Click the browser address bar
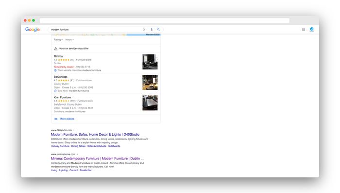Image resolution: width=340 pixels, height=193 pixels. pyautogui.click(x=164, y=20)
